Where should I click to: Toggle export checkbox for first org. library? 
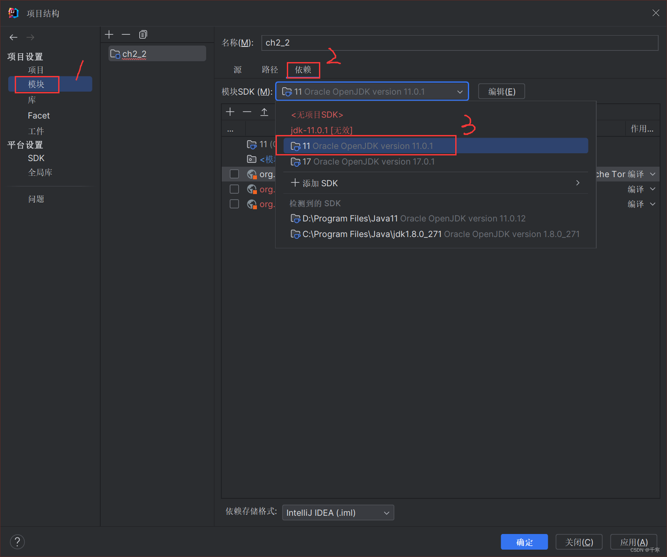234,174
